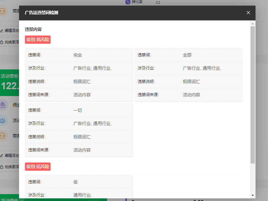
Task: Click the banned word 完全
Action: click(78, 55)
